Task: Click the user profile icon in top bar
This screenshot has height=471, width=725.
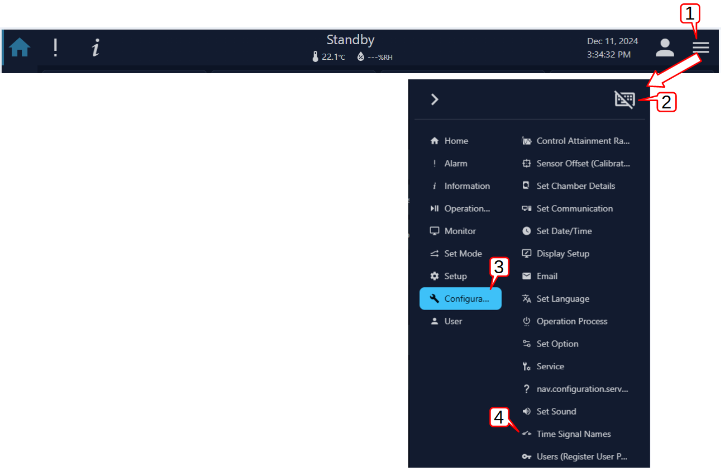Action: [x=665, y=48]
